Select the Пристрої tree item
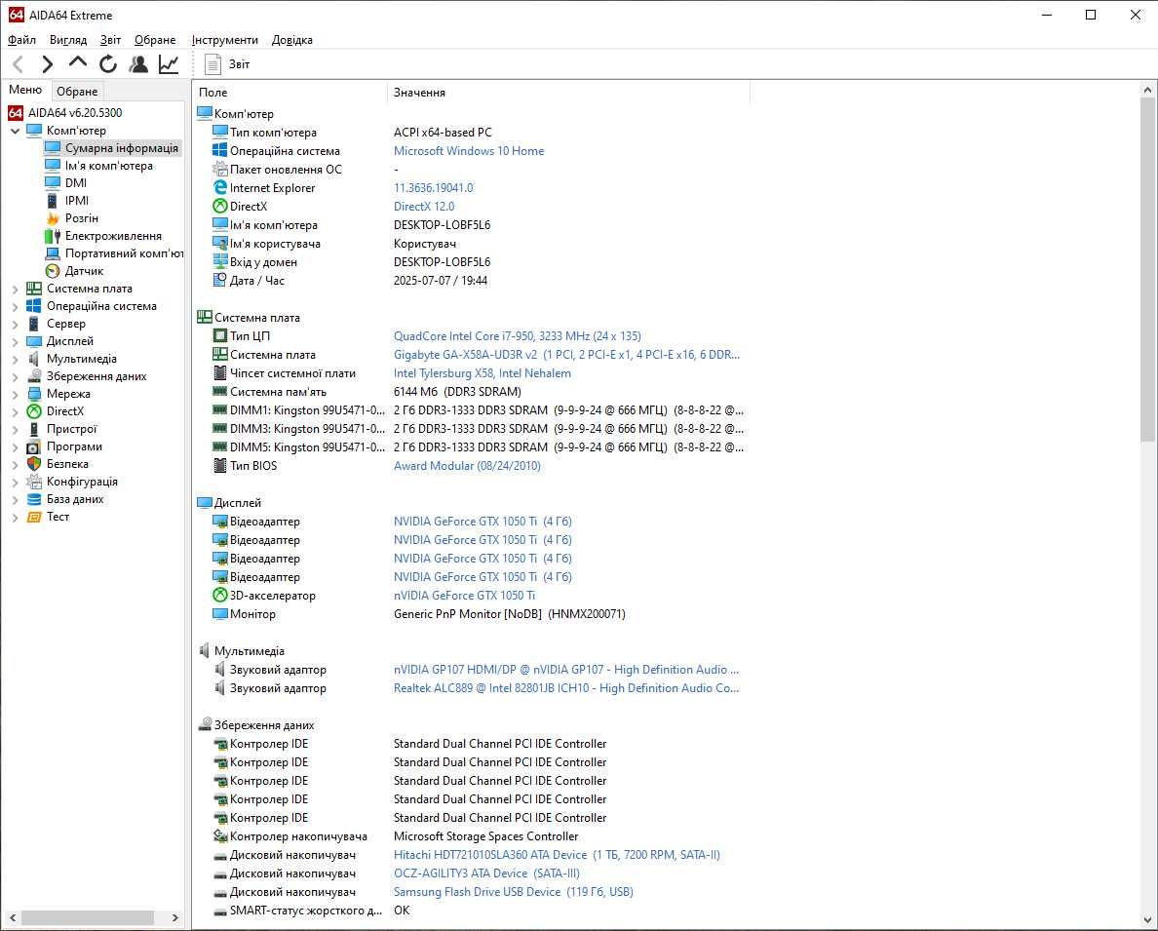This screenshot has width=1158, height=931. (x=71, y=429)
